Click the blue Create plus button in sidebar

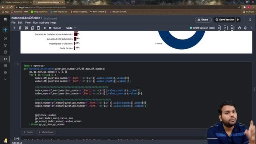pyautogui.click(x=5, y=30)
